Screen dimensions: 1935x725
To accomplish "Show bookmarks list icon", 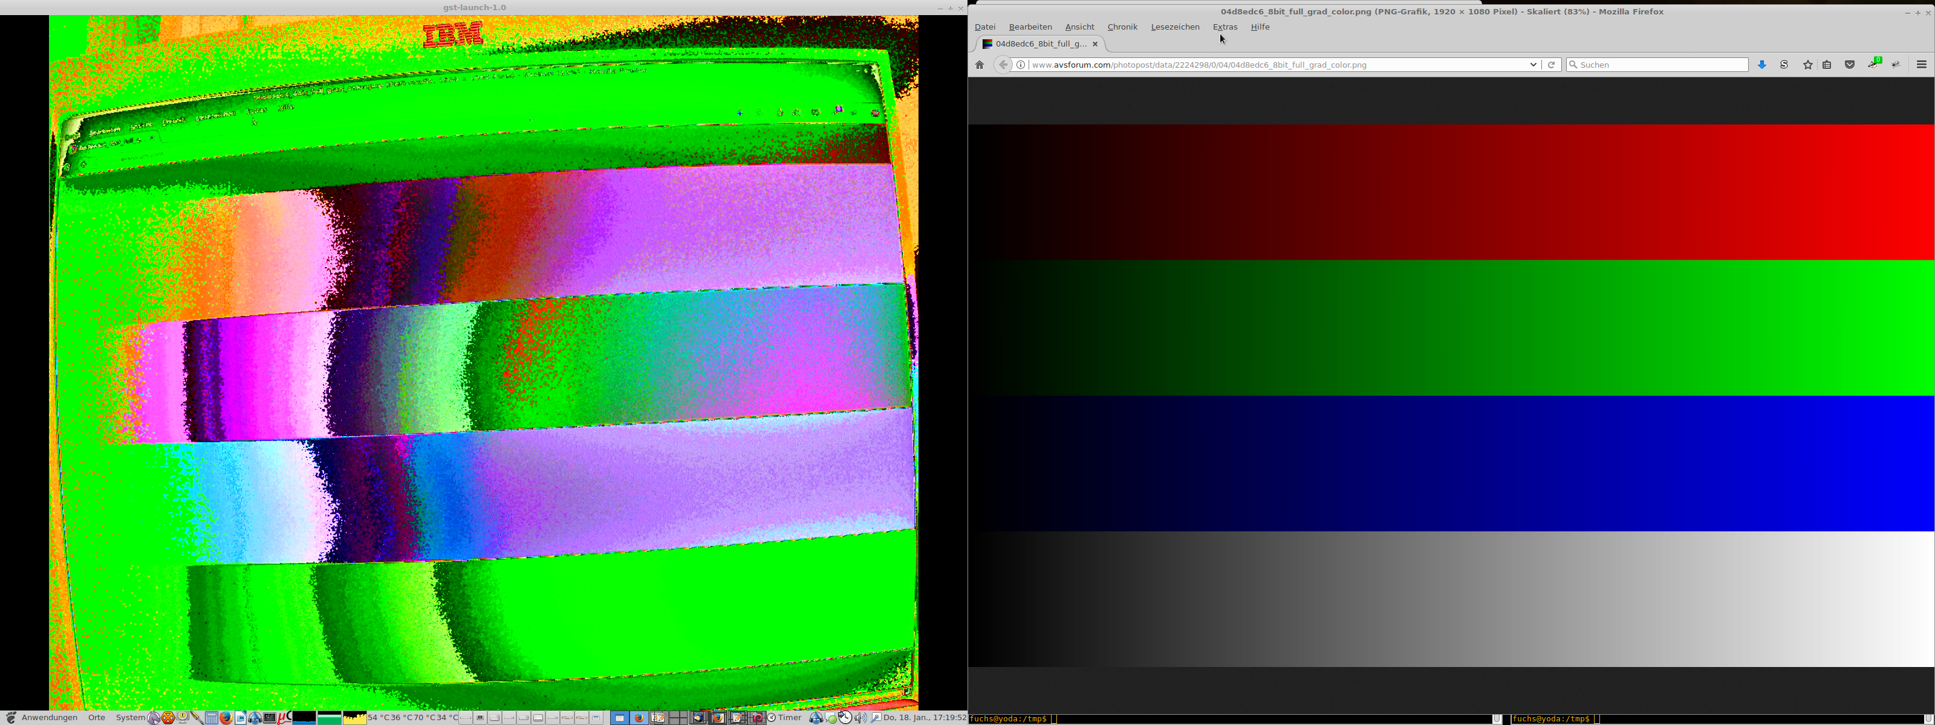I will (1827, 65).
